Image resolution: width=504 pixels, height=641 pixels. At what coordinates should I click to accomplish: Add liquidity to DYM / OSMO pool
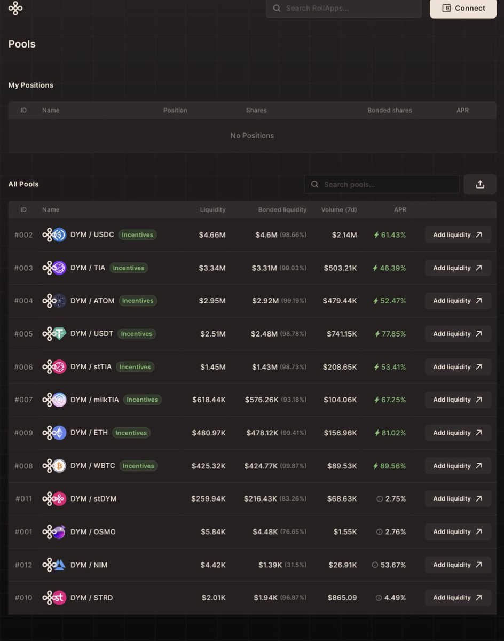click(x=458, y=532)
